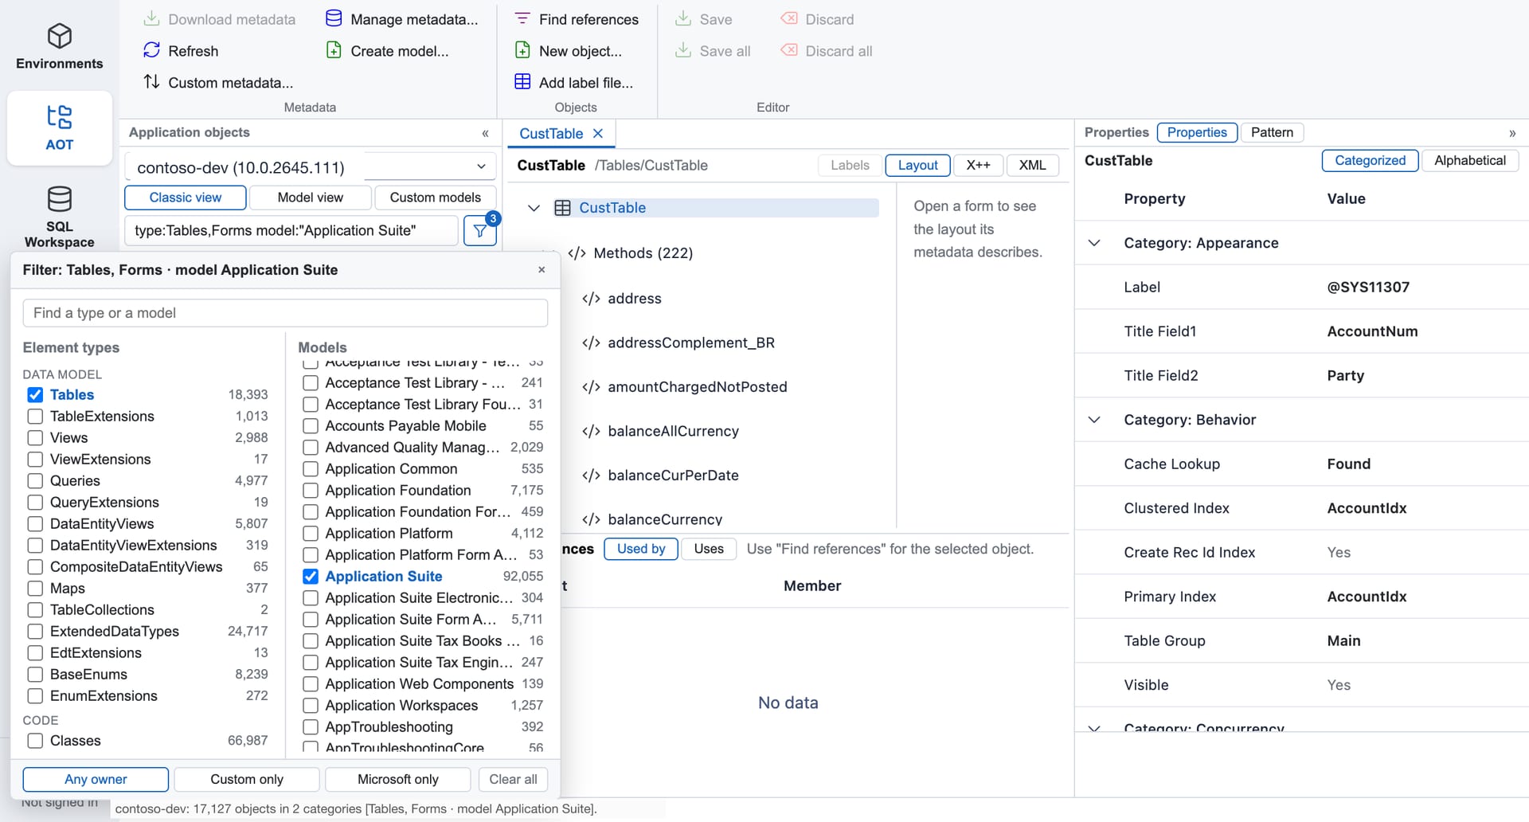Image resolution: width=1529 pixels, height=822 pixels.
Task: Switch references to Uses
Action: (x=709, y=549)
